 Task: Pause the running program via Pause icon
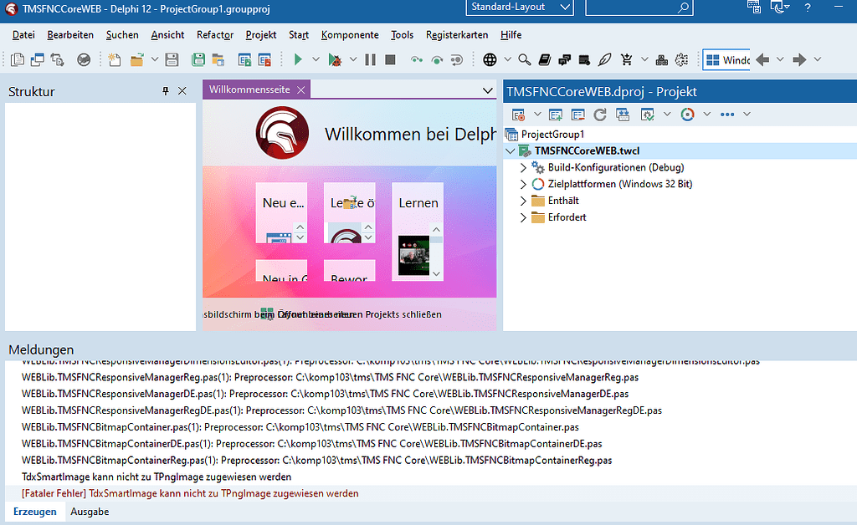pyautogui.click(x=369, y=59)
